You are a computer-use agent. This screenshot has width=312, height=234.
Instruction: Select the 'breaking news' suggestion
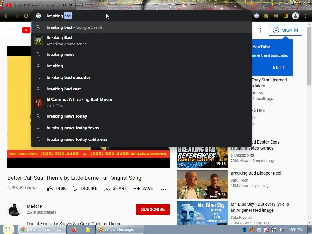pos(141,54)
